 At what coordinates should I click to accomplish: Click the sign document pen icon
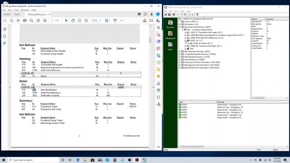[145, 20]
